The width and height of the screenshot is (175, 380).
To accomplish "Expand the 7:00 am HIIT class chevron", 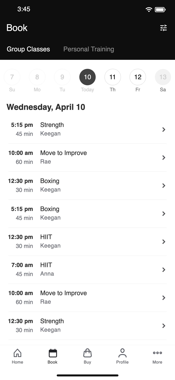I will click(164, 270).
